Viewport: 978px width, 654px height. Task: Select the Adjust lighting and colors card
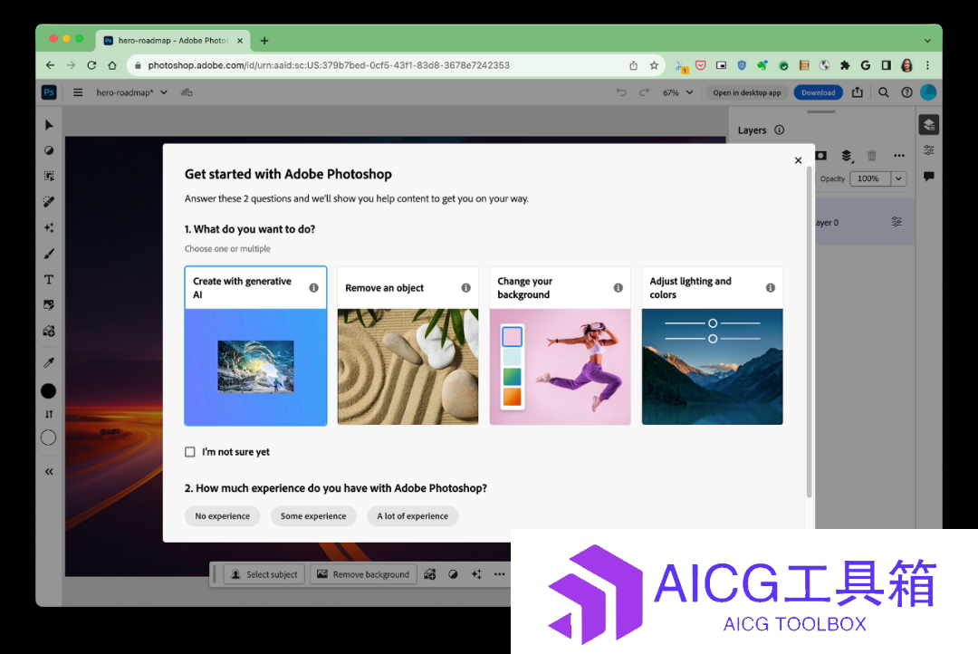[713, 346]
